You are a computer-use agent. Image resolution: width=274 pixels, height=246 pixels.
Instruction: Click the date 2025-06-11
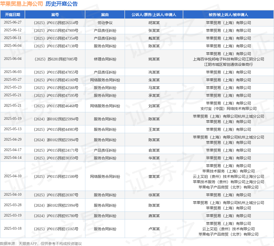13,38
